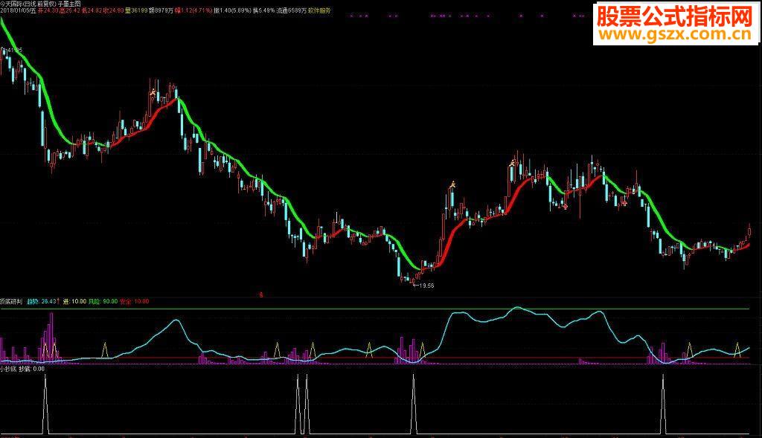Select the 顶底研判 indicator name

[x=11, y=302]
